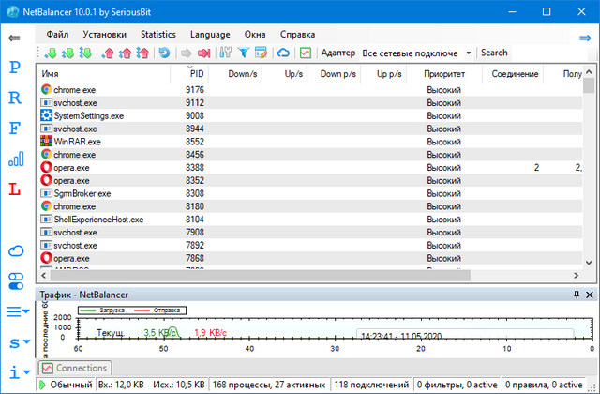Expand the list menu dropdown in sidebar

[16, 311]
